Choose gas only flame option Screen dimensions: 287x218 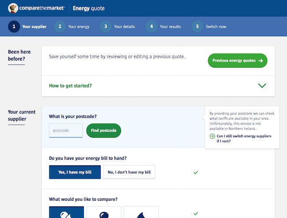pyautogui.click(x=141, y=212)
